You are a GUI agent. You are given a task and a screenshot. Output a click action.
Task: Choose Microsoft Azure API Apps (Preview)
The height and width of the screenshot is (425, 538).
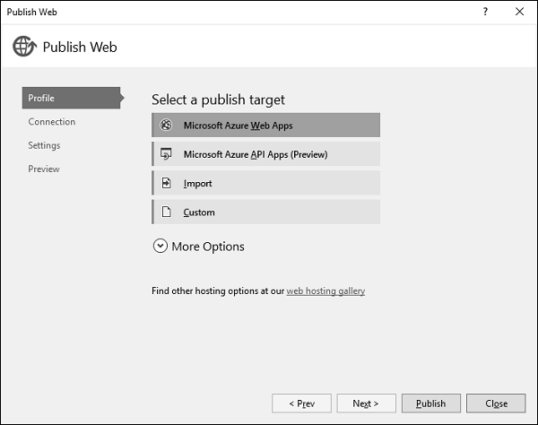(x=266, y=154)
